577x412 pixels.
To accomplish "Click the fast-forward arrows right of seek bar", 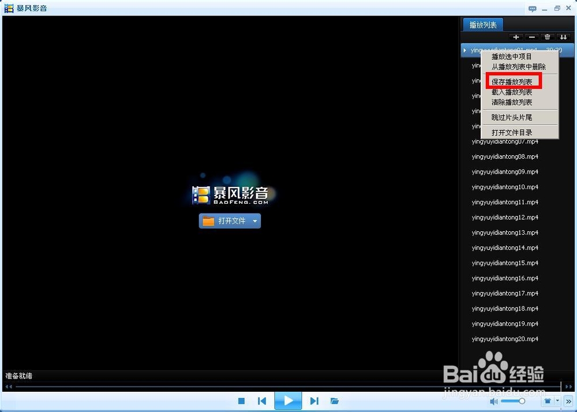I will pos(568,387).
